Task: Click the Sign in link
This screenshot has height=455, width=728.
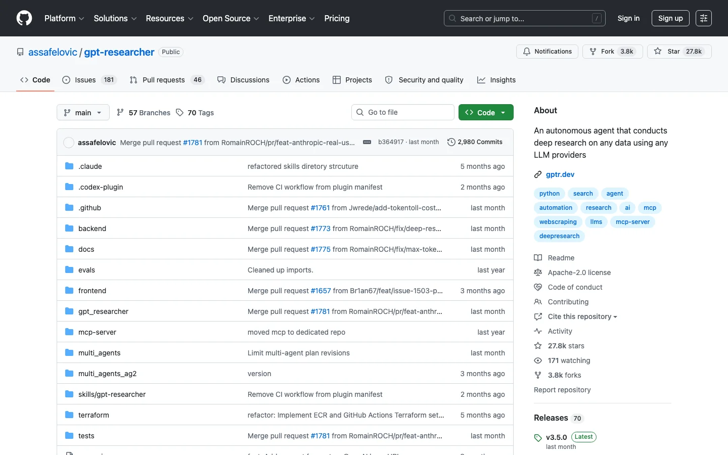Action: click(x=628, y=18)
